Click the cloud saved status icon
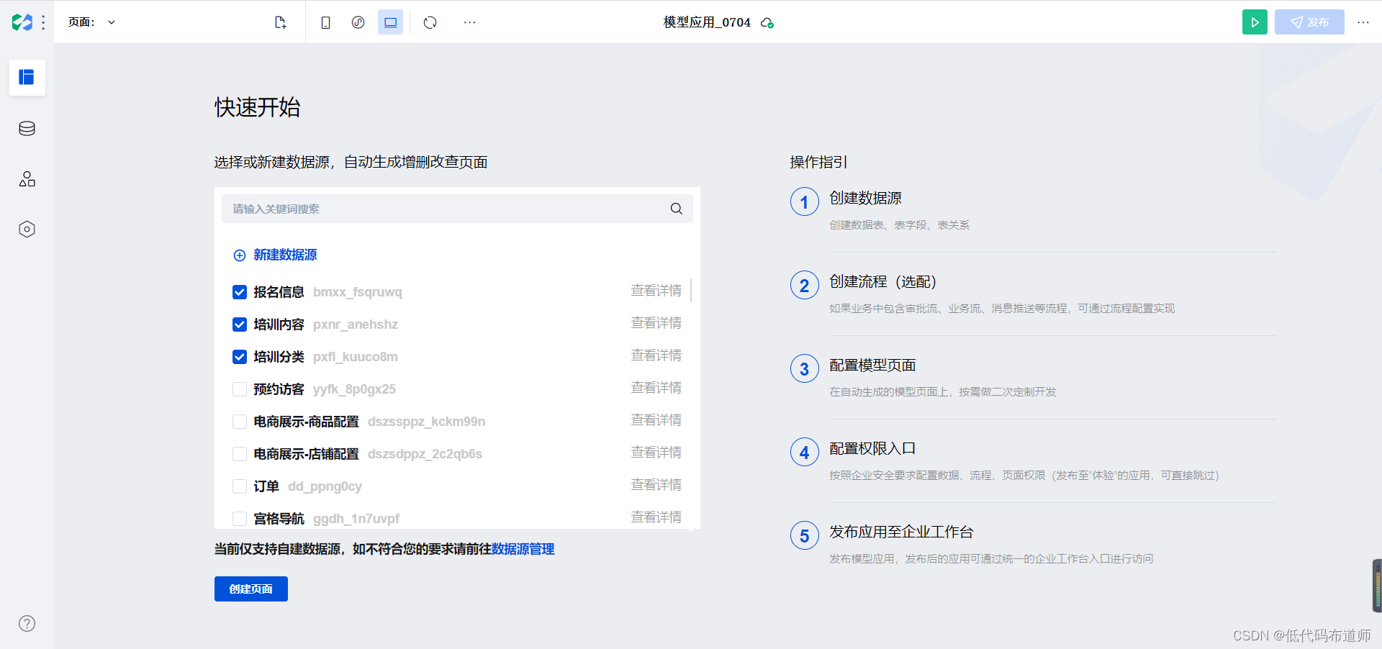 767,23
